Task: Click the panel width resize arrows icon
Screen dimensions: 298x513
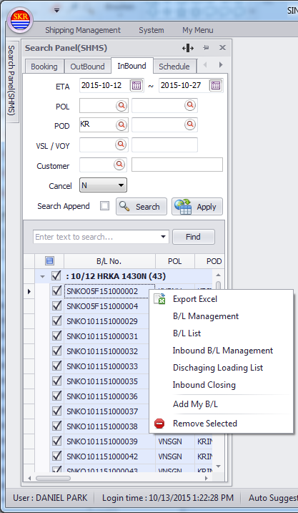Action: pyautogui.click(x=188, y=48)
